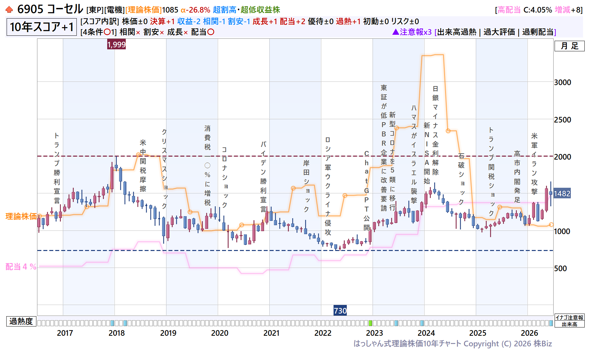Viewport: 589px width, 349px height.
Task: Click the blue cross mark after 相関
Action: (x=138, y=32)
